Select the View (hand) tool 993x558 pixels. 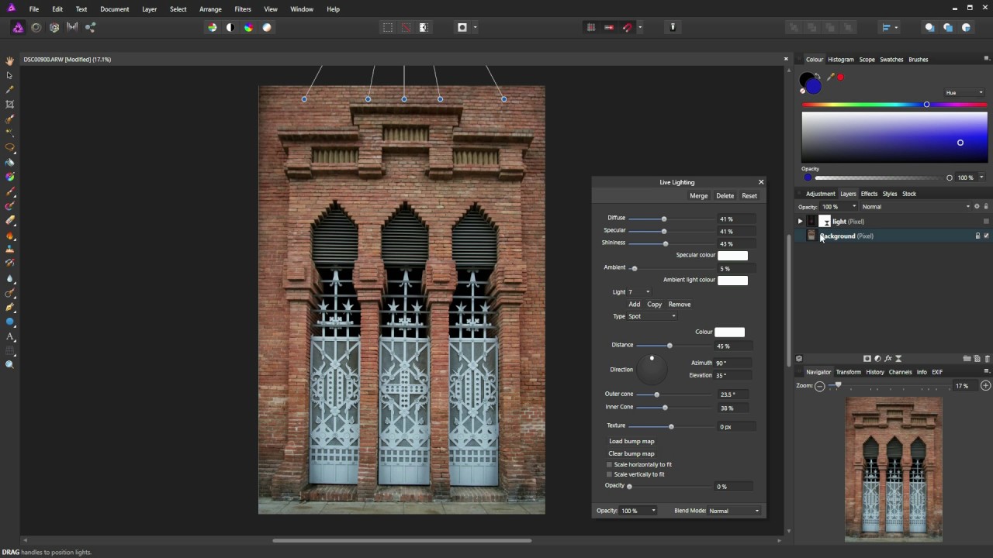(x=9, y=60)
